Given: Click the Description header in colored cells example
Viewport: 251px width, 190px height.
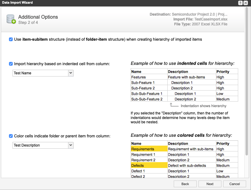Looking at the screenshot, I should 178,143.
